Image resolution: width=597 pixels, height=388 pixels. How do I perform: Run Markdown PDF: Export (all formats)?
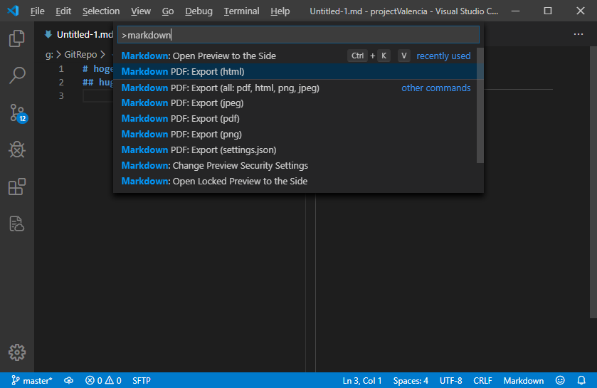[x=295, y=88]
